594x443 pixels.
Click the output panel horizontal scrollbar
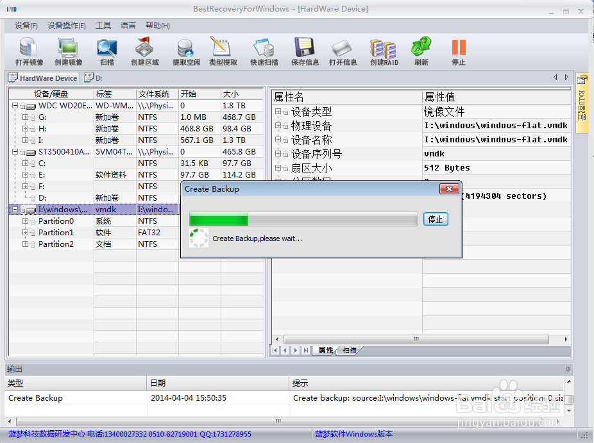pos(278,421)
